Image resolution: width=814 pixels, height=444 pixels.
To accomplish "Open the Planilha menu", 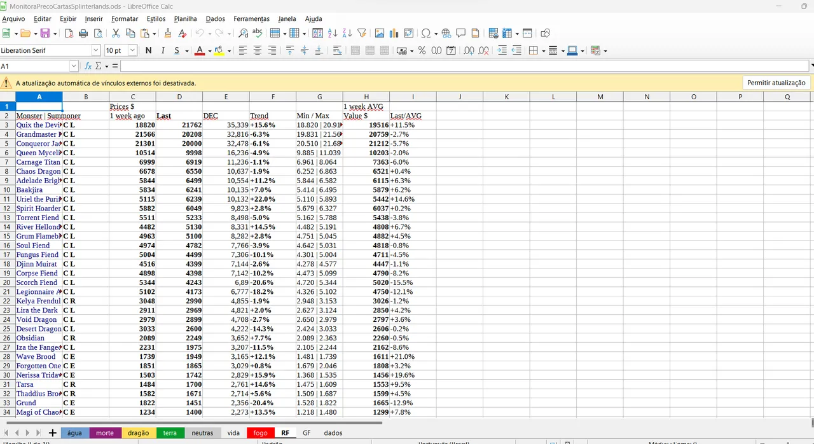I will point(186,19).
